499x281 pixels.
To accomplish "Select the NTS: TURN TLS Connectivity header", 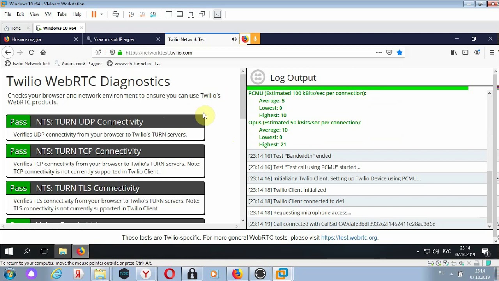I will click(105, 188).
